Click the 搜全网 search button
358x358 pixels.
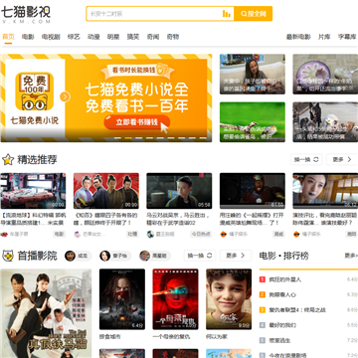pos(254,14)
